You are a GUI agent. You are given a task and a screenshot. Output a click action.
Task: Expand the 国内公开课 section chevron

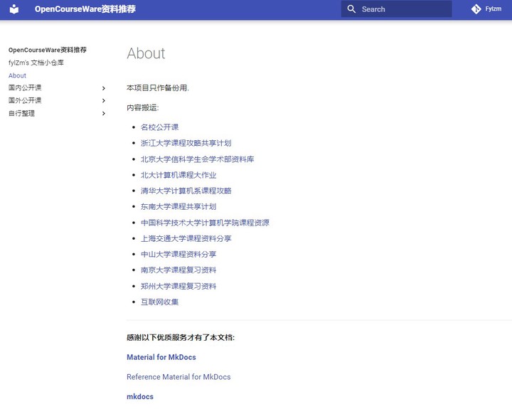tap(104, 88)
